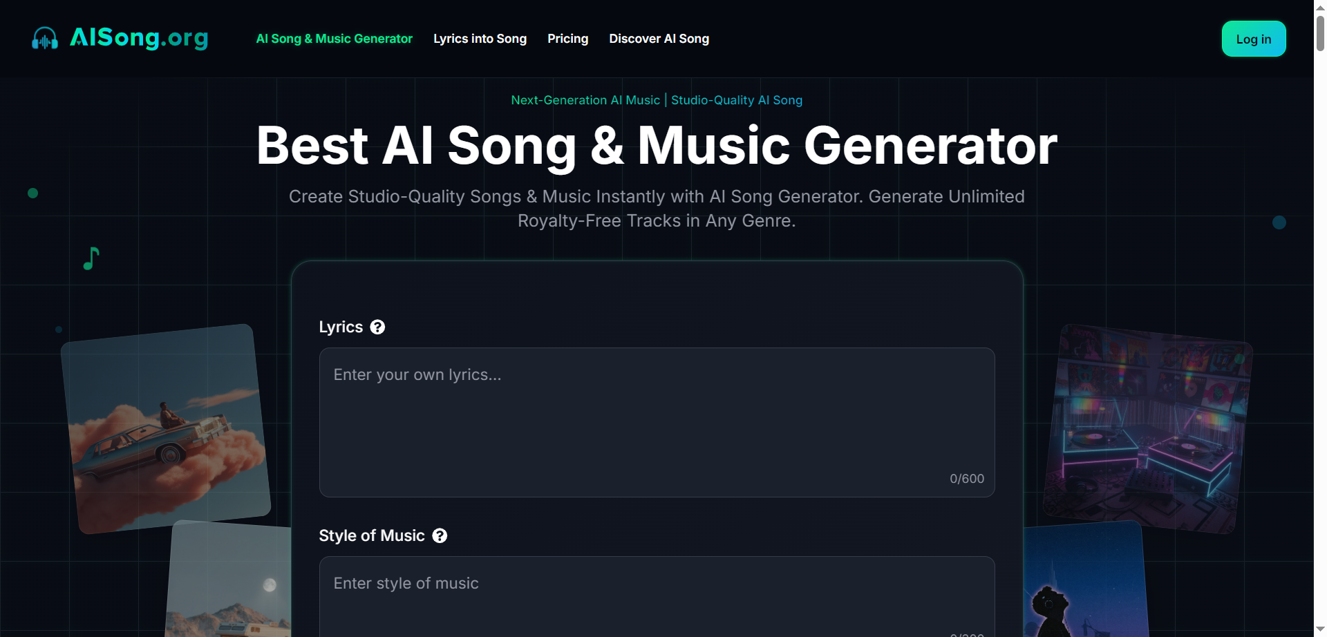Click the scrollbar down arrow
Screen dimensions: 1327x637
click(1319, 630)
